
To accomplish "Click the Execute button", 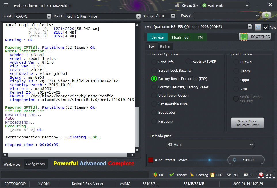I will click(x=246, y=160).
